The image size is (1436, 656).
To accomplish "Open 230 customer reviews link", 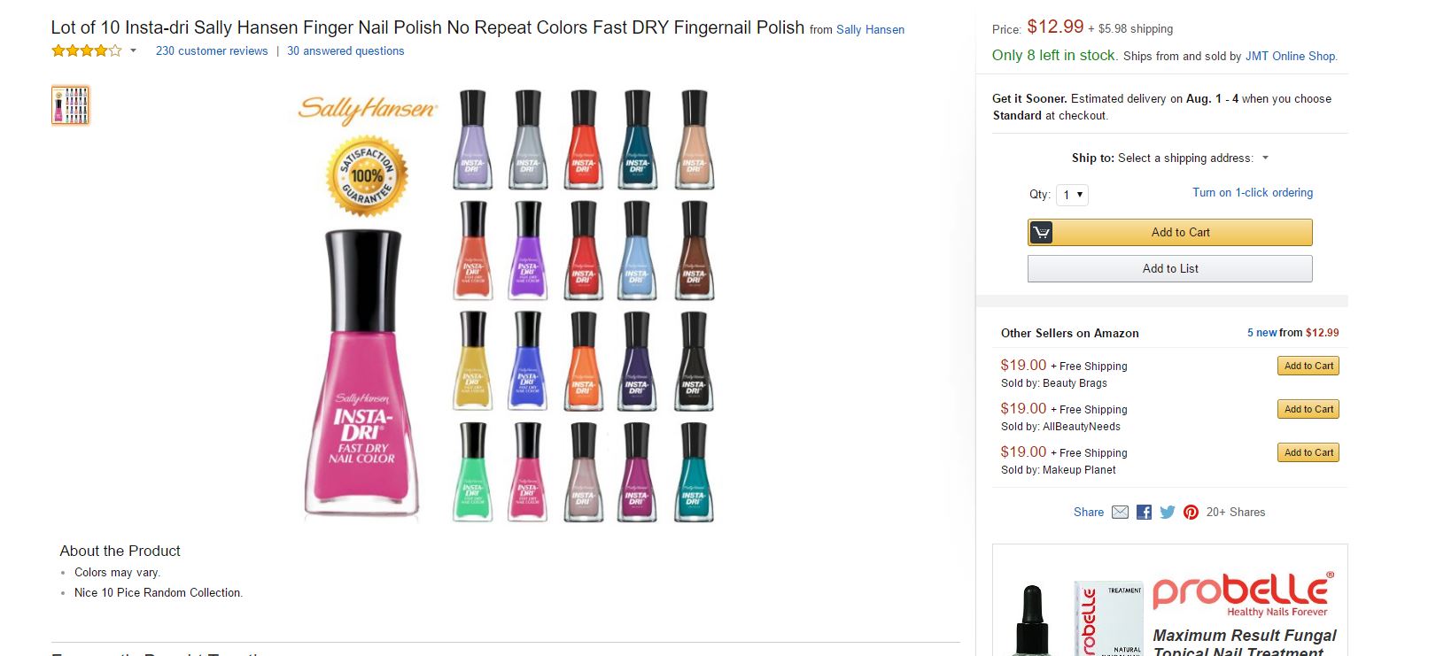I will (212, 51).
